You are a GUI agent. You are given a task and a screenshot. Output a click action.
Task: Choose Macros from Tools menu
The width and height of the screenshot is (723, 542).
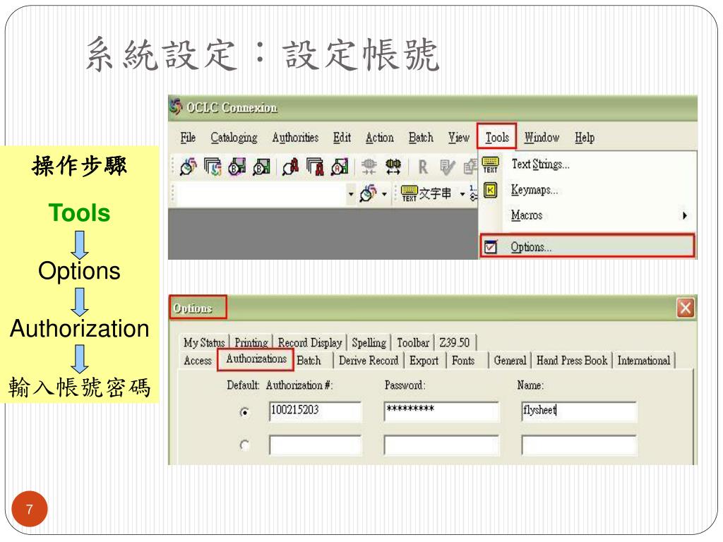coord(588,215)
